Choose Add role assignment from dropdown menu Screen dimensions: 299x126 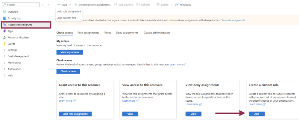[x=69, y=11]
